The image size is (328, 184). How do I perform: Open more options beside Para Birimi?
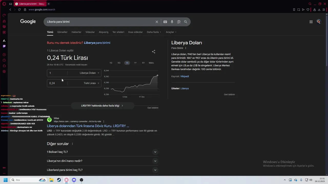click(x=186, y=48)
